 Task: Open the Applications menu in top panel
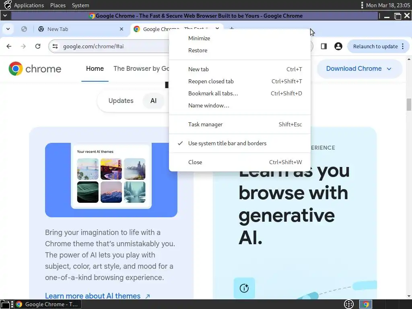[29, 5]
